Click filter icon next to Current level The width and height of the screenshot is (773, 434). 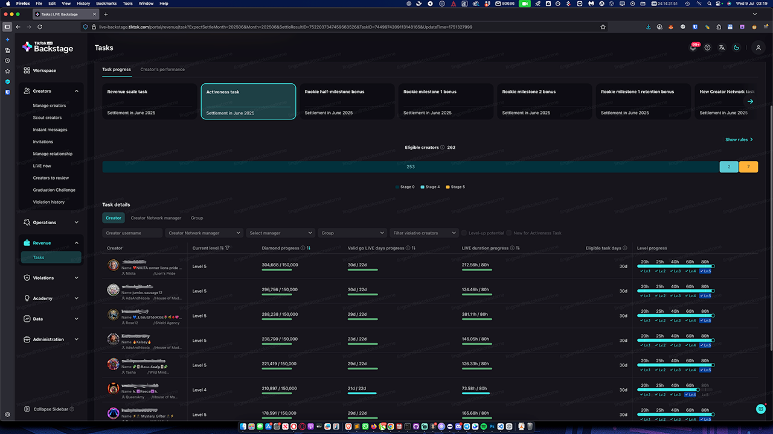pyautogui.click(x=228, y=248)
